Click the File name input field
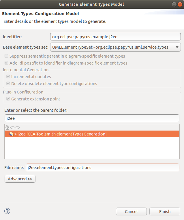This screenshot has height=220, width=184. click(102, 167)
